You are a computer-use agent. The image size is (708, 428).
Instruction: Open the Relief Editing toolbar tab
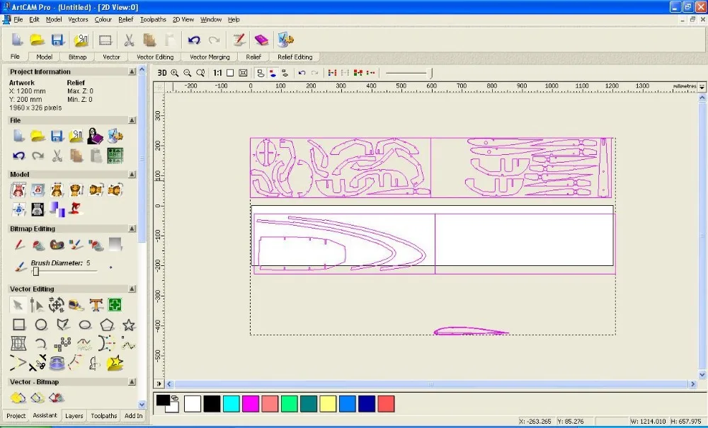[x=295, y=57]
